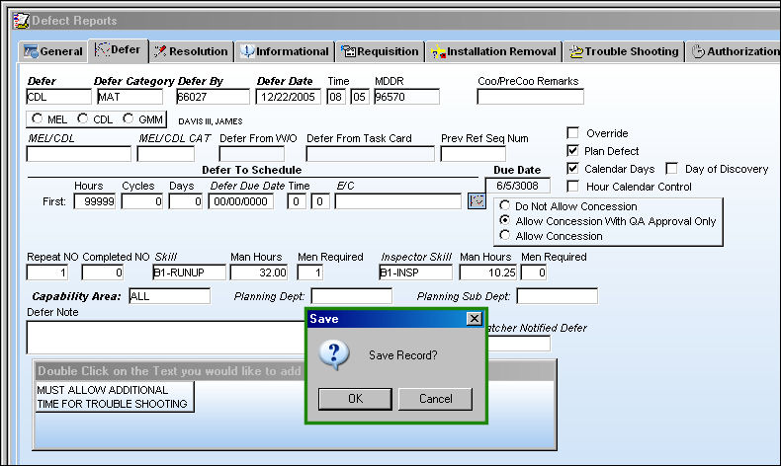Enable Hour Calendar Control checkbox

coord(572,187)
